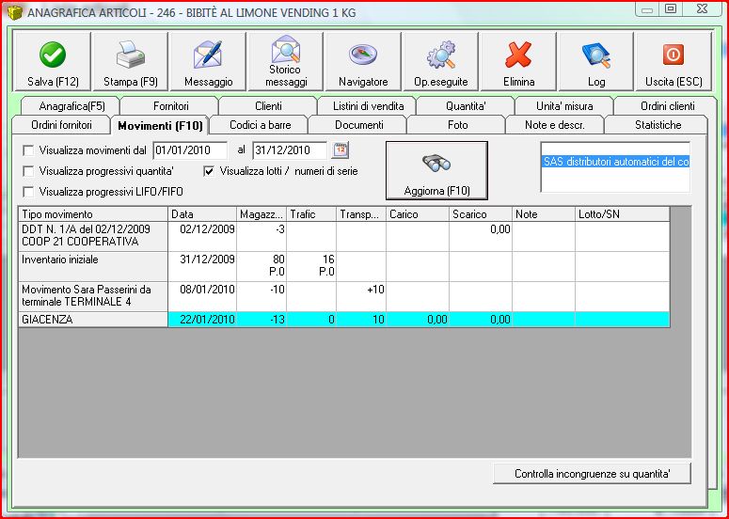Viewport: 729px width, 519px height.
Task: Click the 16 P.0 Trafic cell
Action: pyautogui.click(x=311, y=266)
